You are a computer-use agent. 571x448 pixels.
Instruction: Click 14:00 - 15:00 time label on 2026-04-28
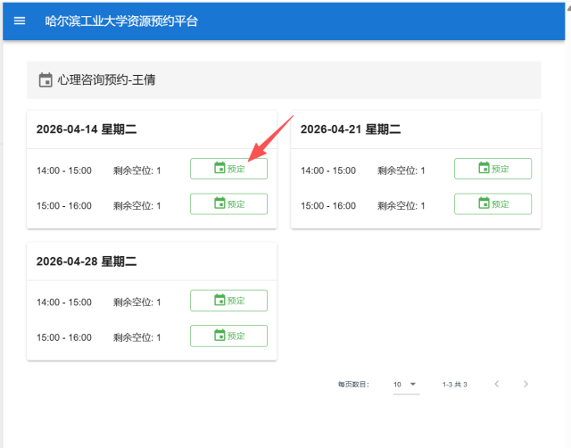pyautogui.click(x=64, y=303)
